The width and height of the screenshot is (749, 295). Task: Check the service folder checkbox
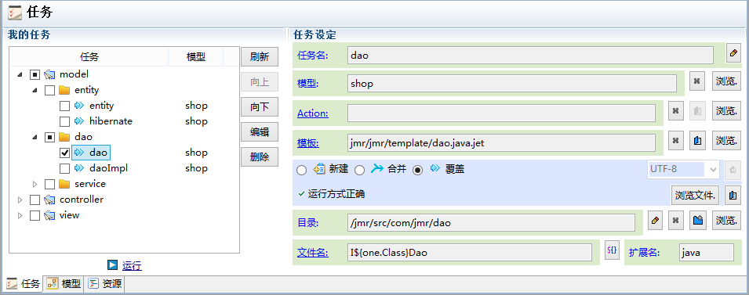[49, 184]
